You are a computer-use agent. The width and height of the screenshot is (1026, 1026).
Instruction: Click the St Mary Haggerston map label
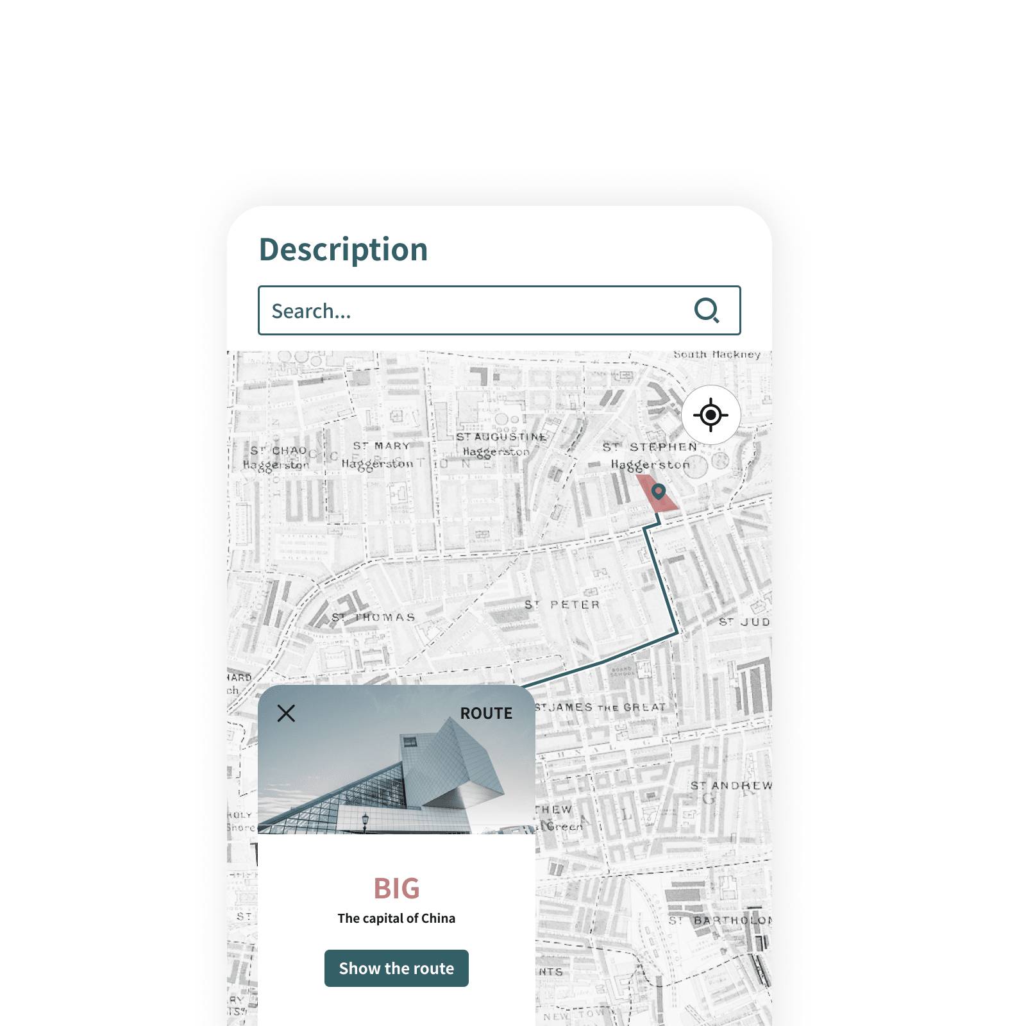(x=378, y=455)
